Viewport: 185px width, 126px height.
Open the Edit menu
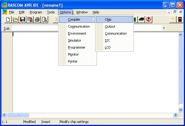(22, 12)
